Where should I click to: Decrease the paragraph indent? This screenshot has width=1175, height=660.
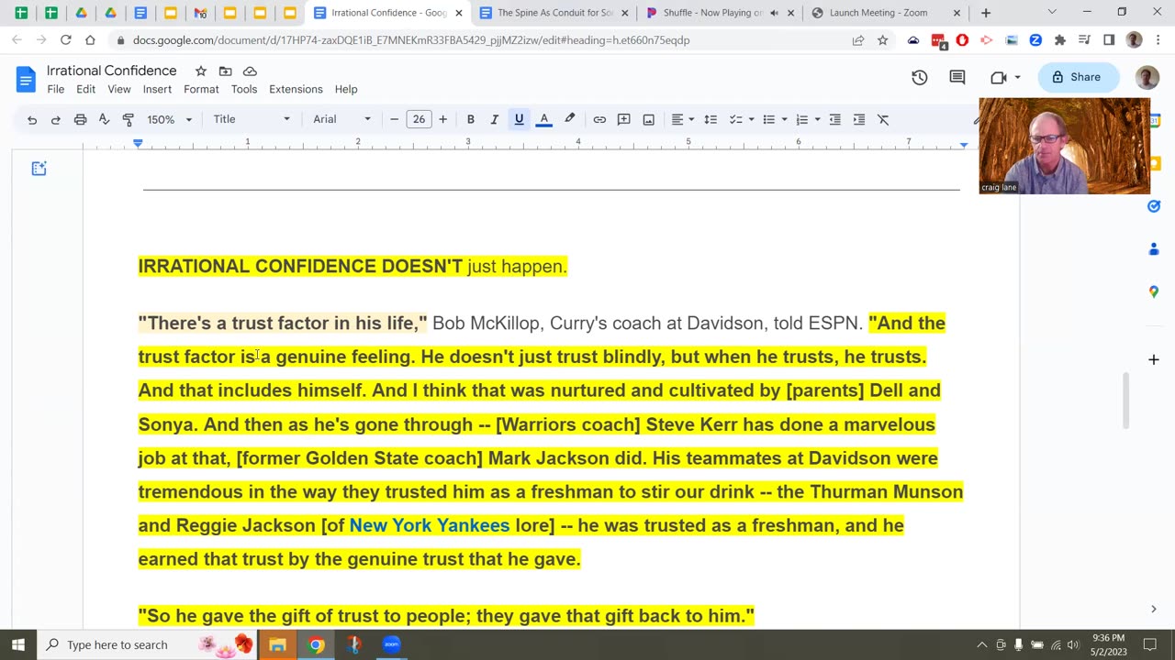[835, 119]
